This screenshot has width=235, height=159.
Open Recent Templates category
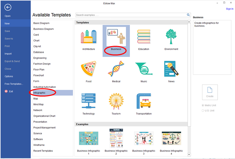[43, 151]
